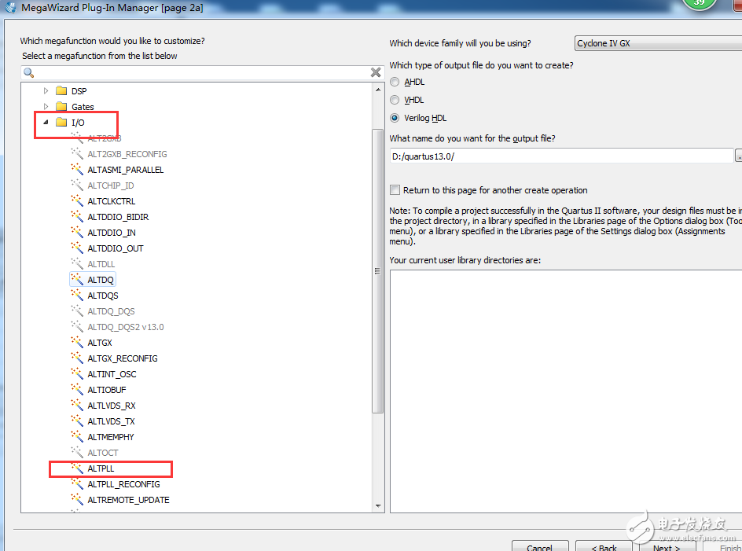Click the I/O folder icon
Viewport: 742px width, 551px height.
click(x=61, y=122)
